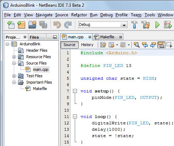Click the editor Forward navigation icon

123,45
